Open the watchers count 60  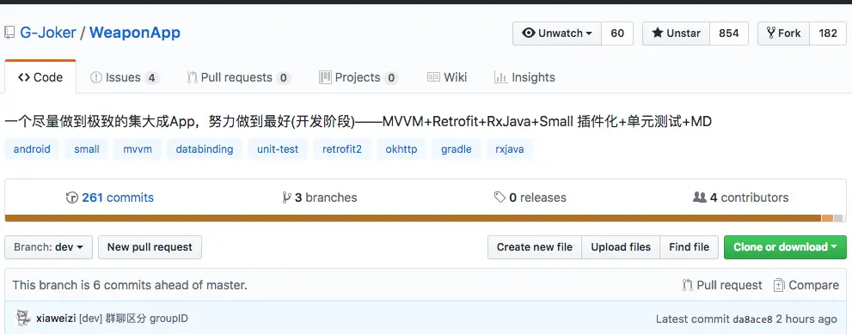coord(617,33)
